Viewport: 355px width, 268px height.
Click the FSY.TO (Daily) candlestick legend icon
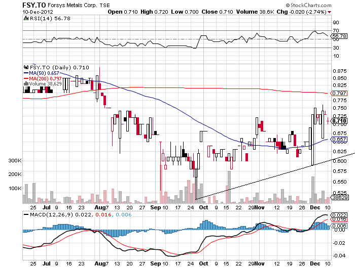pyautogui.click(x=26, y=67)
